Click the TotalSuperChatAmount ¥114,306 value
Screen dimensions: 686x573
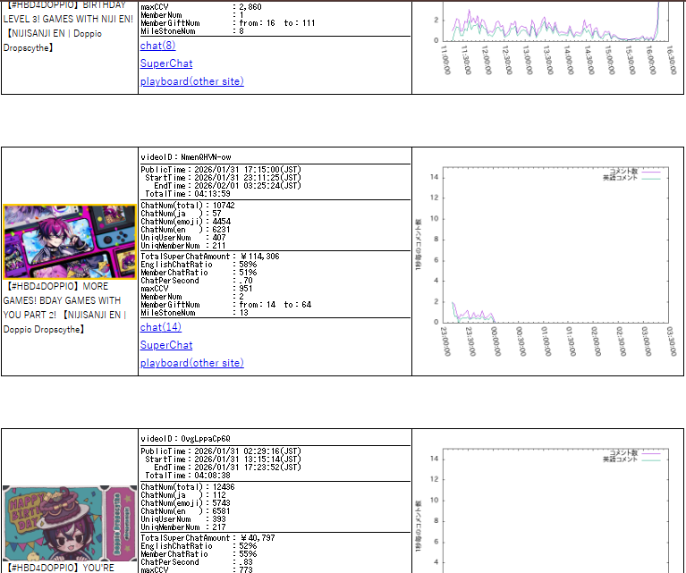pyautogui.click(x=260, y=257)
